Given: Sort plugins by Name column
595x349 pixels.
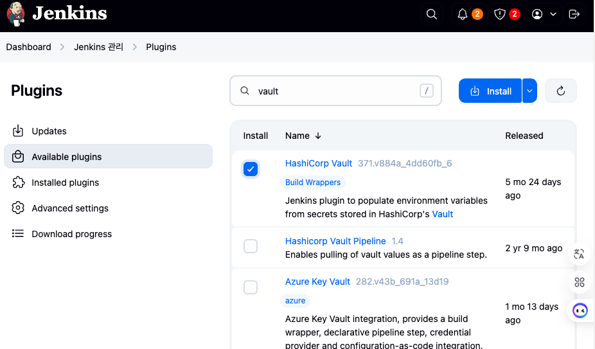Looking at the screenshot, I should (303, 136).
